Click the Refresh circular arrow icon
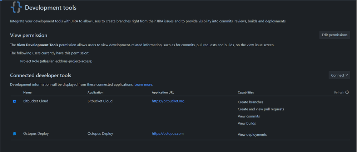The image size is (357, 152). pyautogui.click(x=347, y=92)
